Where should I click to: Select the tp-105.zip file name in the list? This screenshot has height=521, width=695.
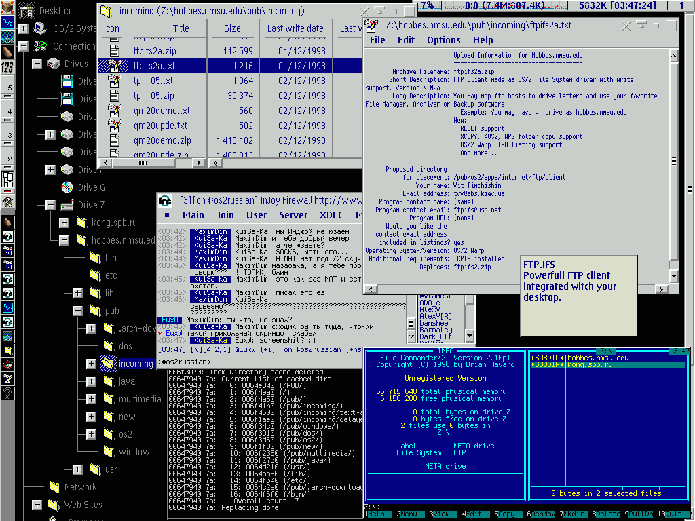[x=154, y=96]
